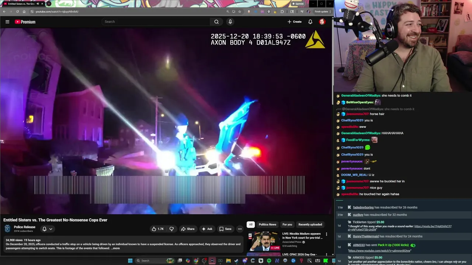The height and width of the screenshot is (265, 472).
Task: Open Chrome from the taskbar
Action: click(x=196, y=261)
